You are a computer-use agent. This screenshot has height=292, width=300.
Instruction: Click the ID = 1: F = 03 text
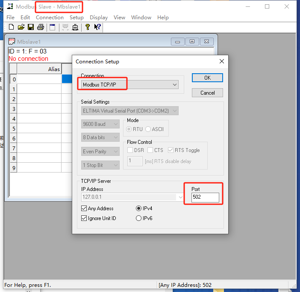27,51
